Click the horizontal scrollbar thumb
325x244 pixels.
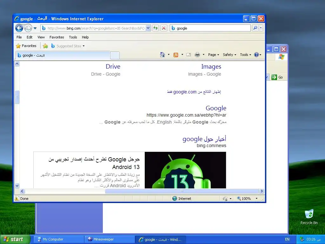[x=182, y=191]
